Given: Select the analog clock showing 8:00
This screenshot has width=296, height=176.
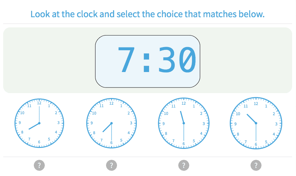Looking at the screenshot, I should 39,123.
